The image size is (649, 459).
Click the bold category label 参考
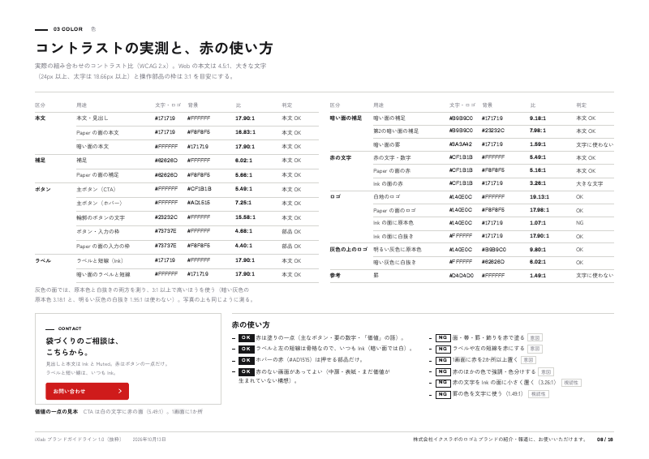pos(335,275)
